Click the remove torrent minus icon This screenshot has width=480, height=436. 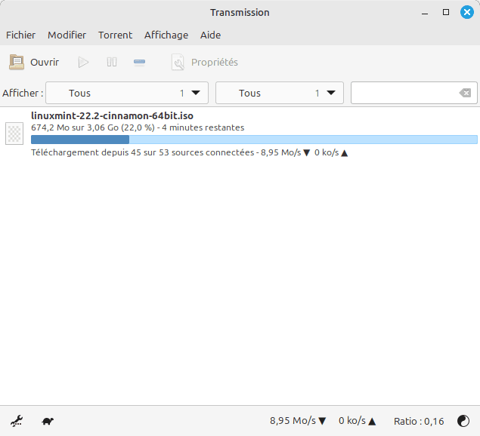[139, 62]
